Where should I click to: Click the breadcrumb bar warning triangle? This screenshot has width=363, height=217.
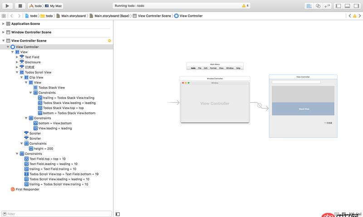[x=355, y=16]
